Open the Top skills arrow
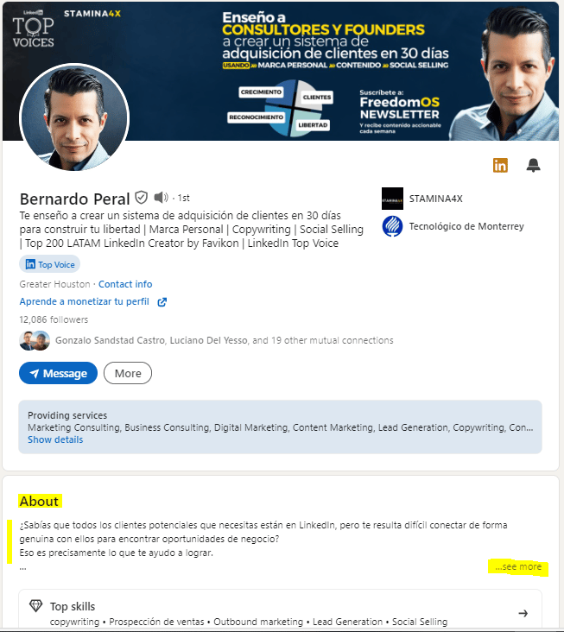The image size is (564, 632). click(523, 614)
